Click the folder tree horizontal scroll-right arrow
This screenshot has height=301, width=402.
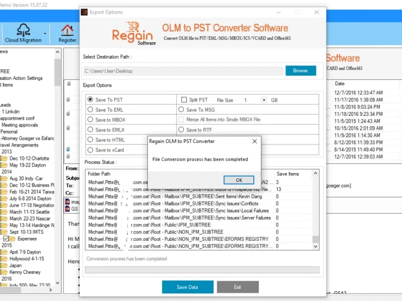coord(51,290)
